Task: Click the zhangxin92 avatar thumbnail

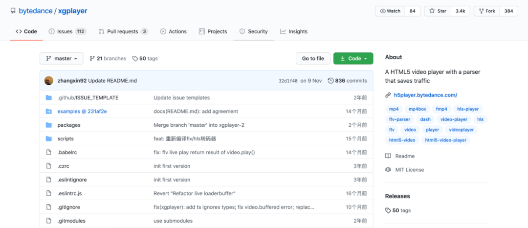Action: click(x=49, y=81)
